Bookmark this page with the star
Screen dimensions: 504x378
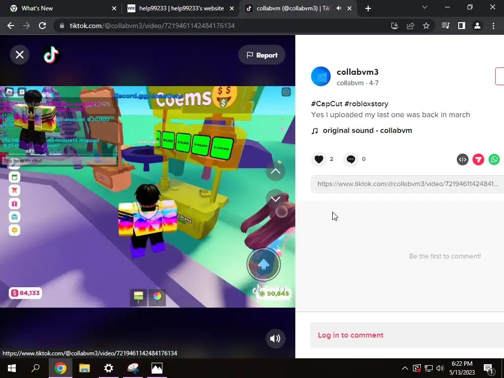point(426,26)
